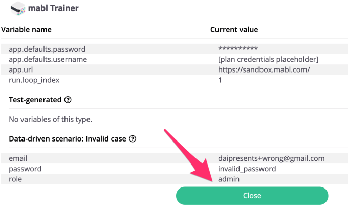Image resolution: width=348 pixels, height=211 pixels.
Task: Select the role variable name
Action: click(15, 179)
